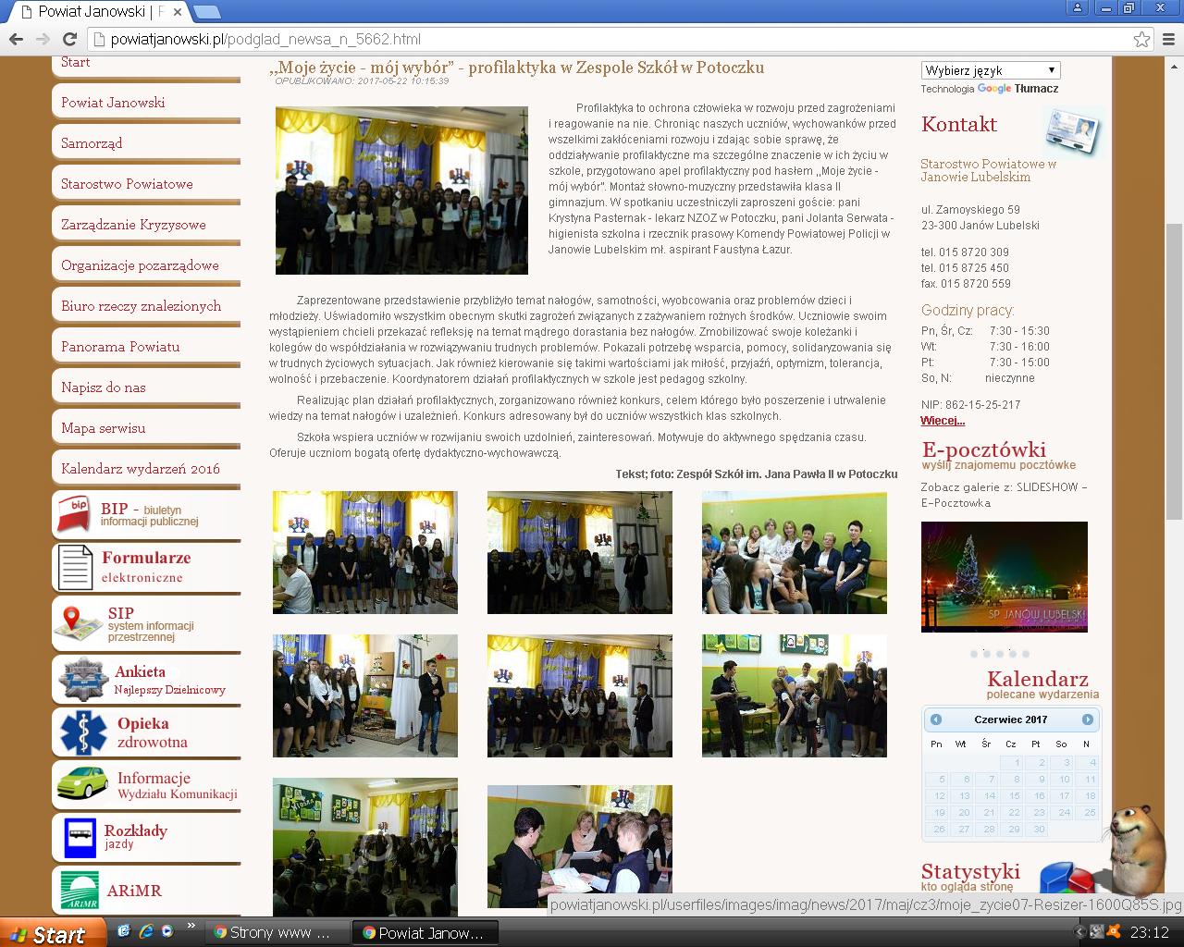This screenshot has height=947, width=1184.
Task: Open Formularze elektroniczne document icon
Action: click(75, 567)
